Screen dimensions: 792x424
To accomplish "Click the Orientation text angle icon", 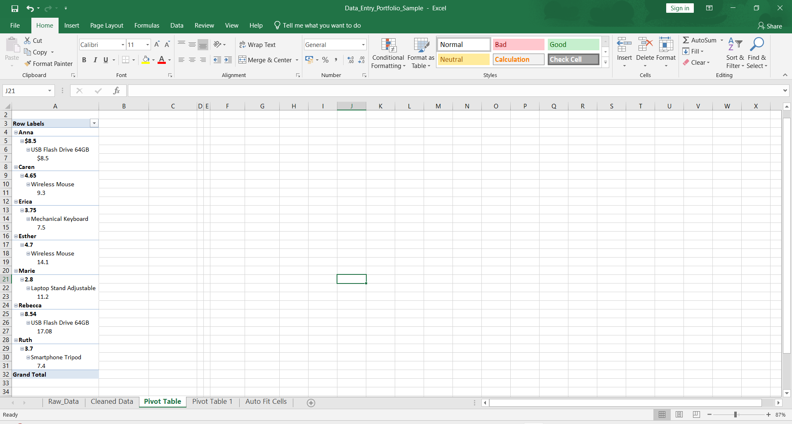I will 217,45.
